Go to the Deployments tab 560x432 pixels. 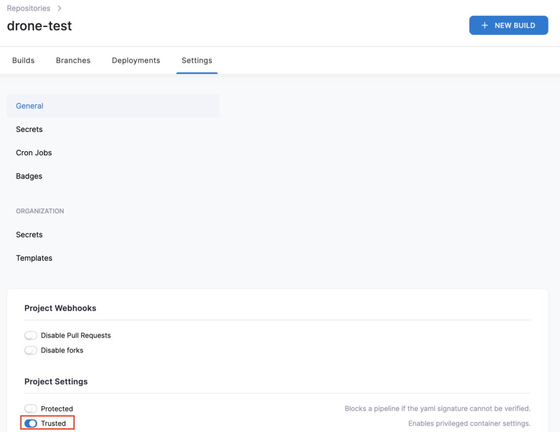click(136, 60)
